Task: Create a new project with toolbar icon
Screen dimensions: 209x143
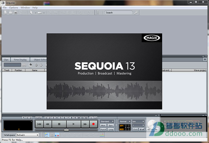Action: pos(5,13)
